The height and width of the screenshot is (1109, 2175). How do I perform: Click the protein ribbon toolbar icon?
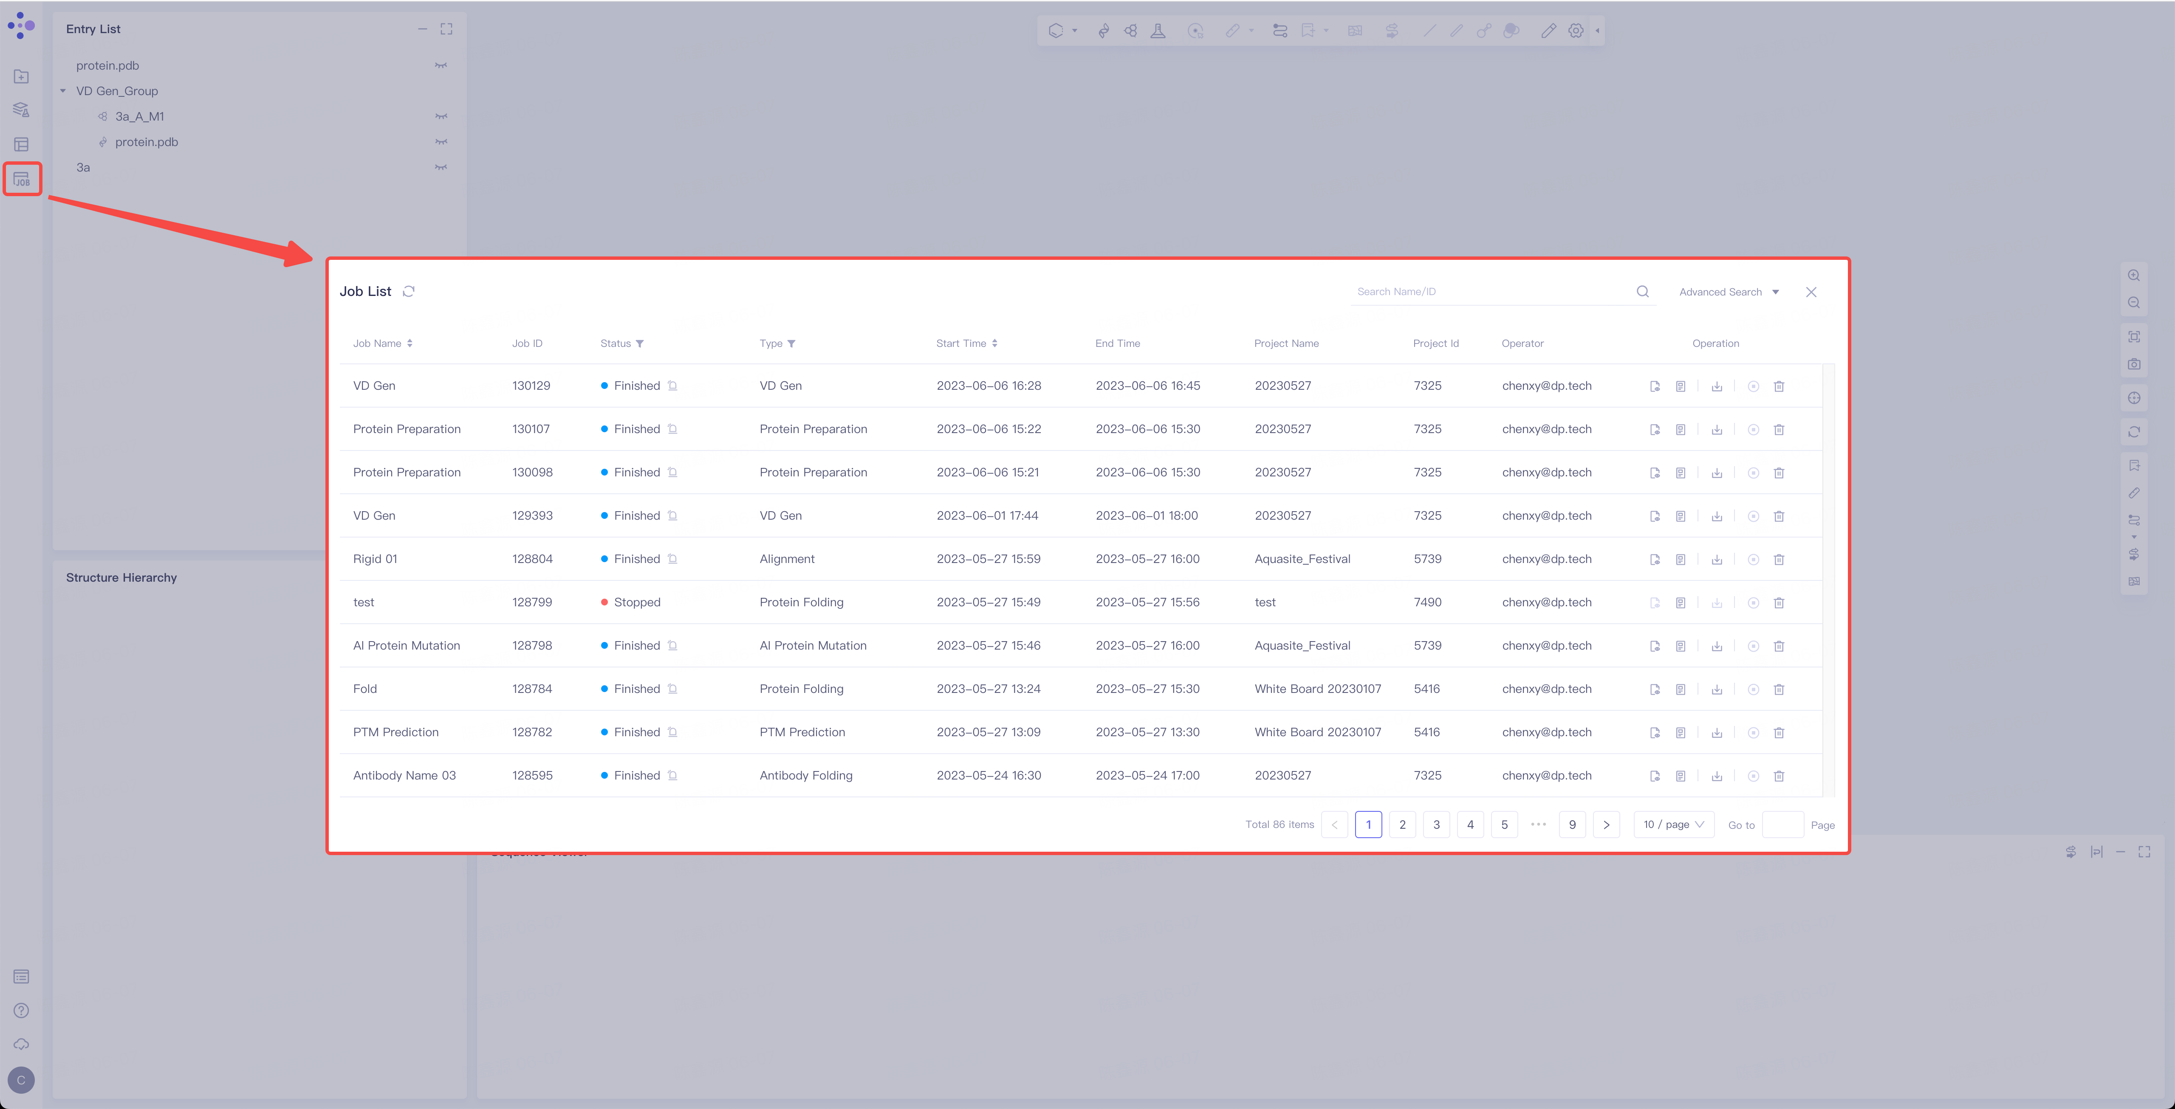1104,31
